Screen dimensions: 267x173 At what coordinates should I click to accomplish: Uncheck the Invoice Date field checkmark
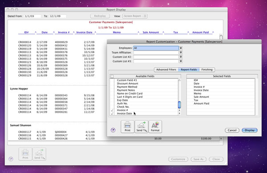(112, 113)
